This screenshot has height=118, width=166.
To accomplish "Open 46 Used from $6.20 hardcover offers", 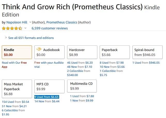I will click(80, 63).
